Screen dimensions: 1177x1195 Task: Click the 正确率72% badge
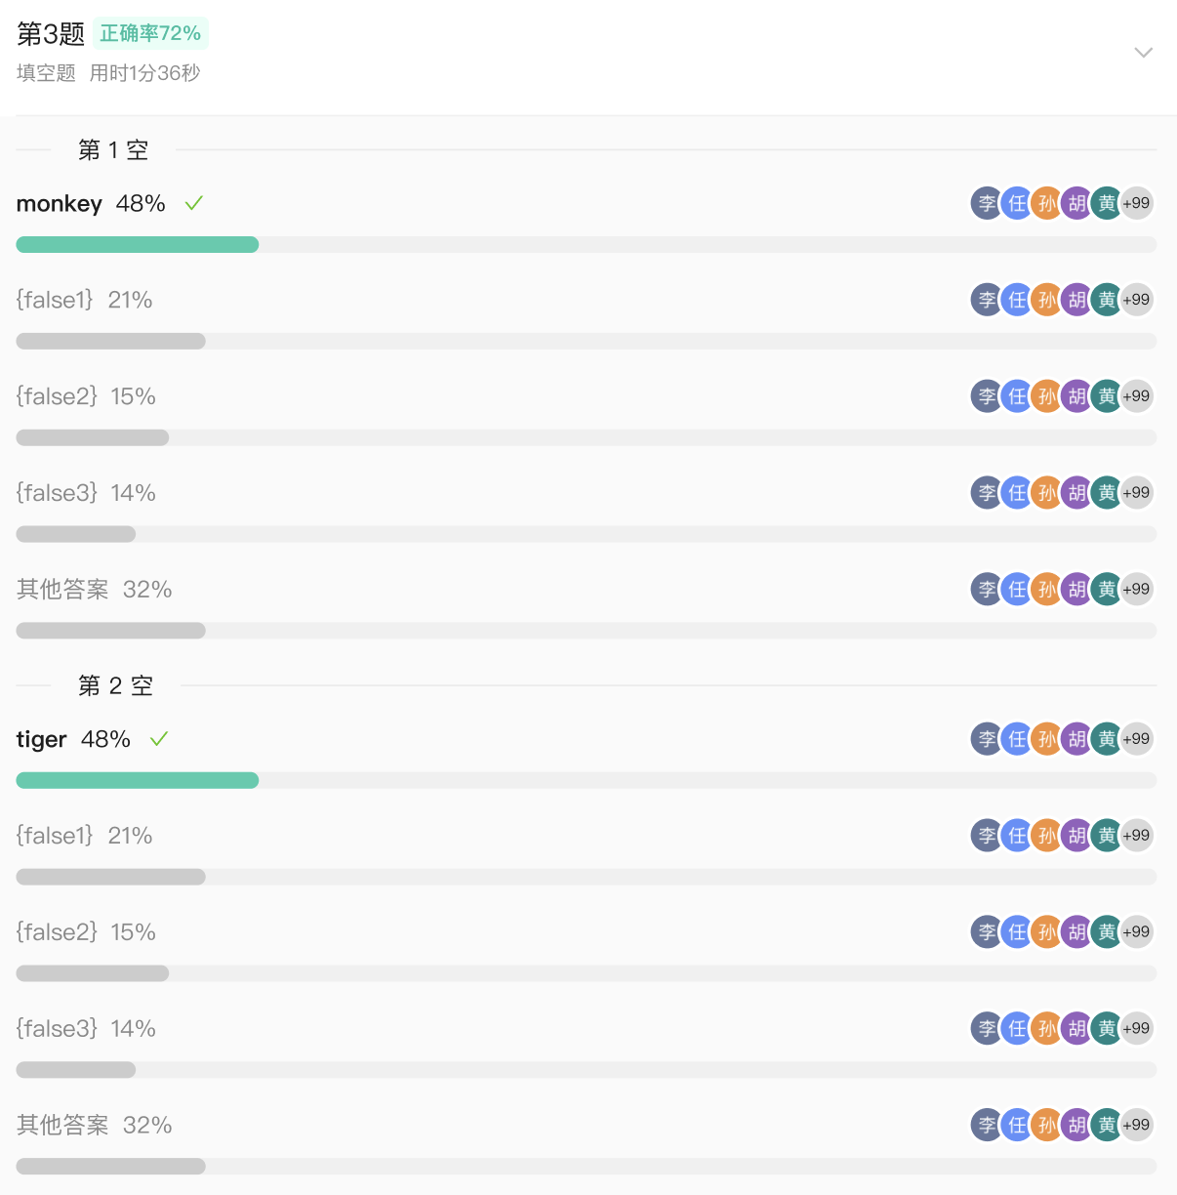[x=150, y=33]
